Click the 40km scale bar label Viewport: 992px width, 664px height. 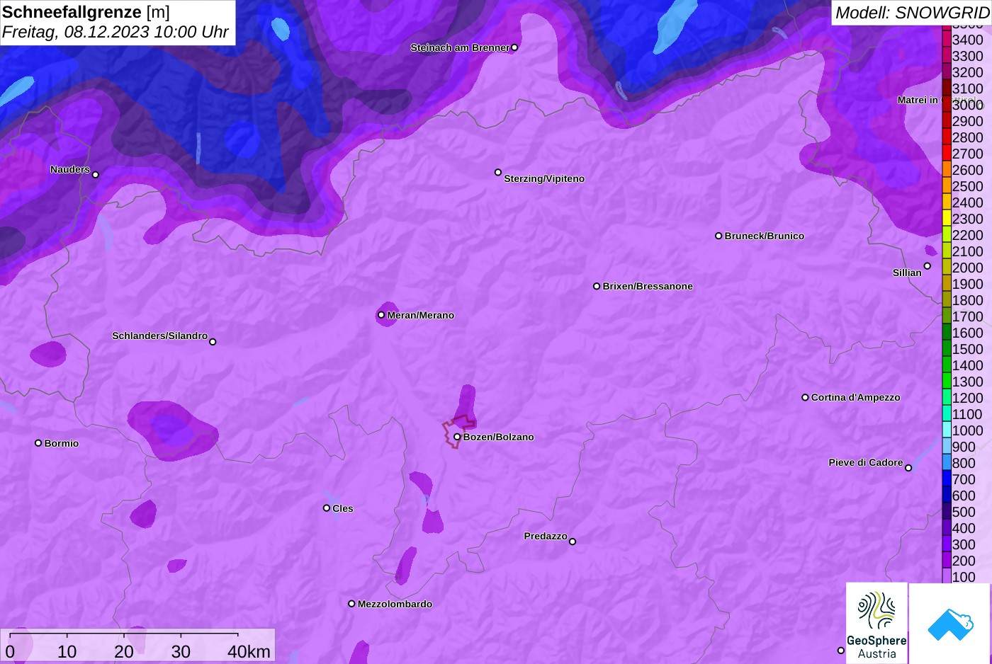click(x=249, y=651)
